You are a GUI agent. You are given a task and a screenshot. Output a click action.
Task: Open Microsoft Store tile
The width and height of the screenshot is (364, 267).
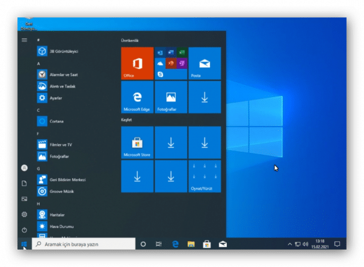click(137, 142)
